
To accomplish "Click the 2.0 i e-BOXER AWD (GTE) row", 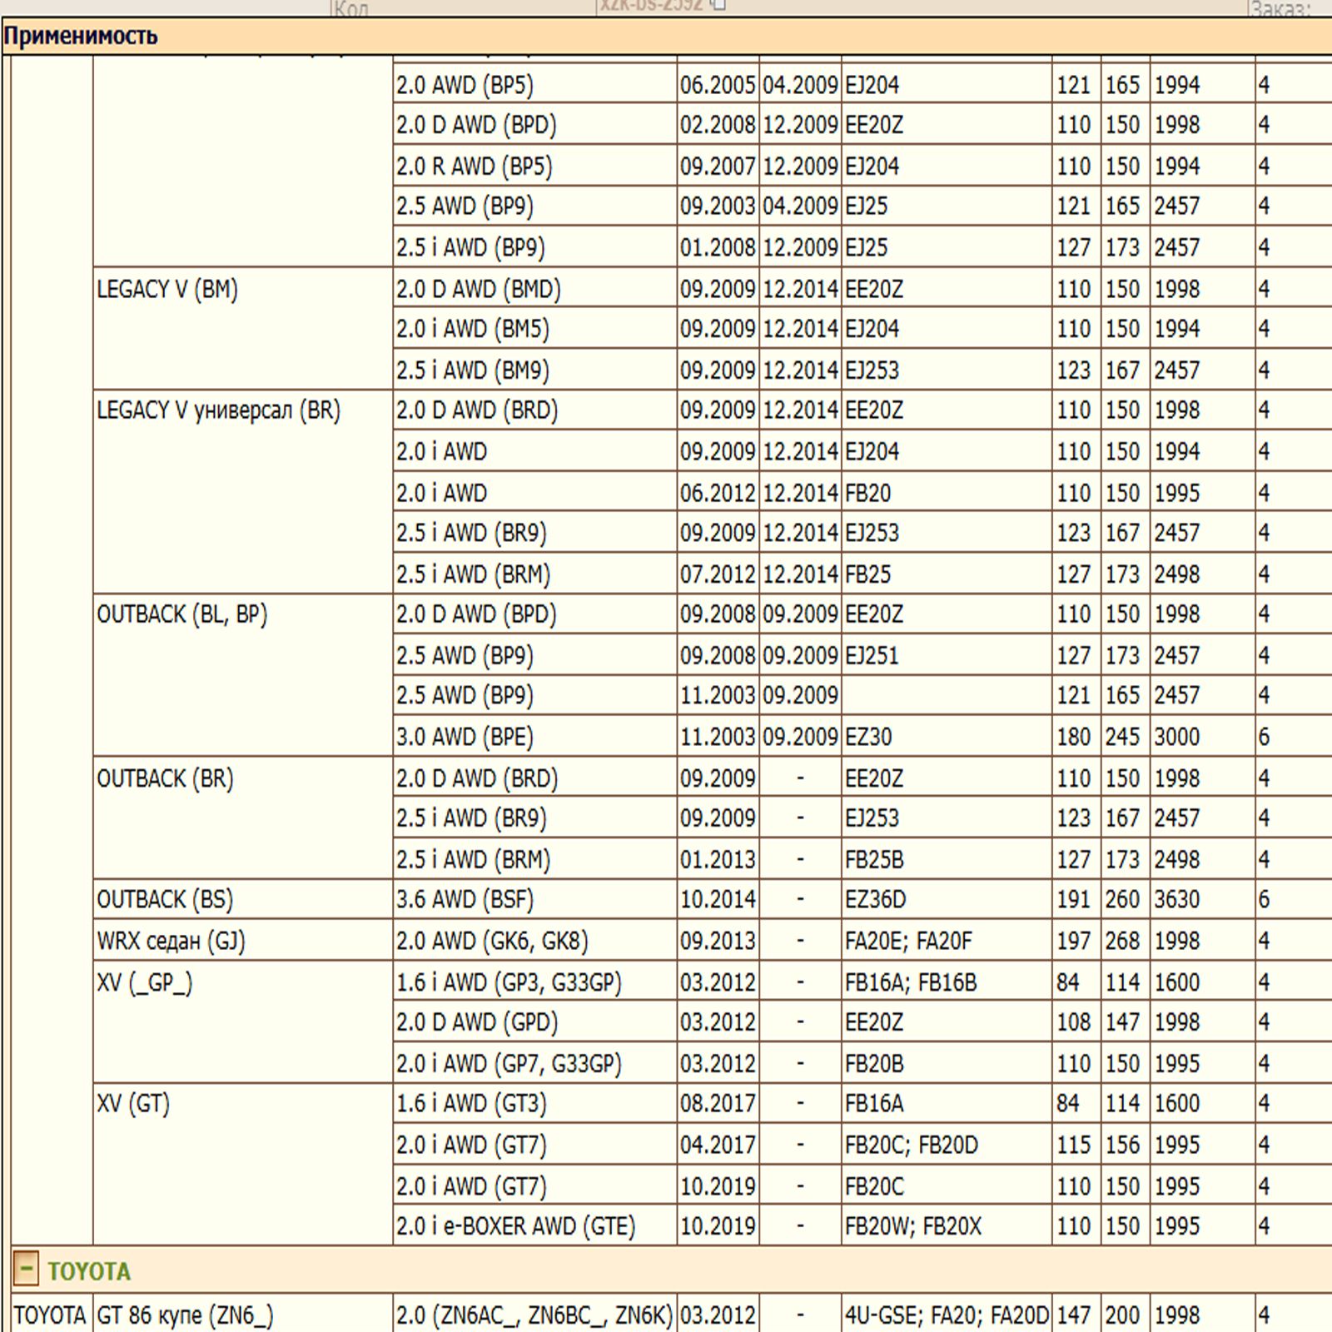I will point(515,1226).
